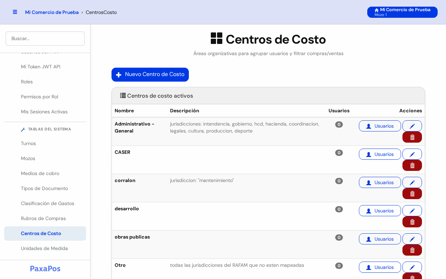Navigate to Mozos
The width and height of the screenshot is (446, 279).
click(45, 158)
